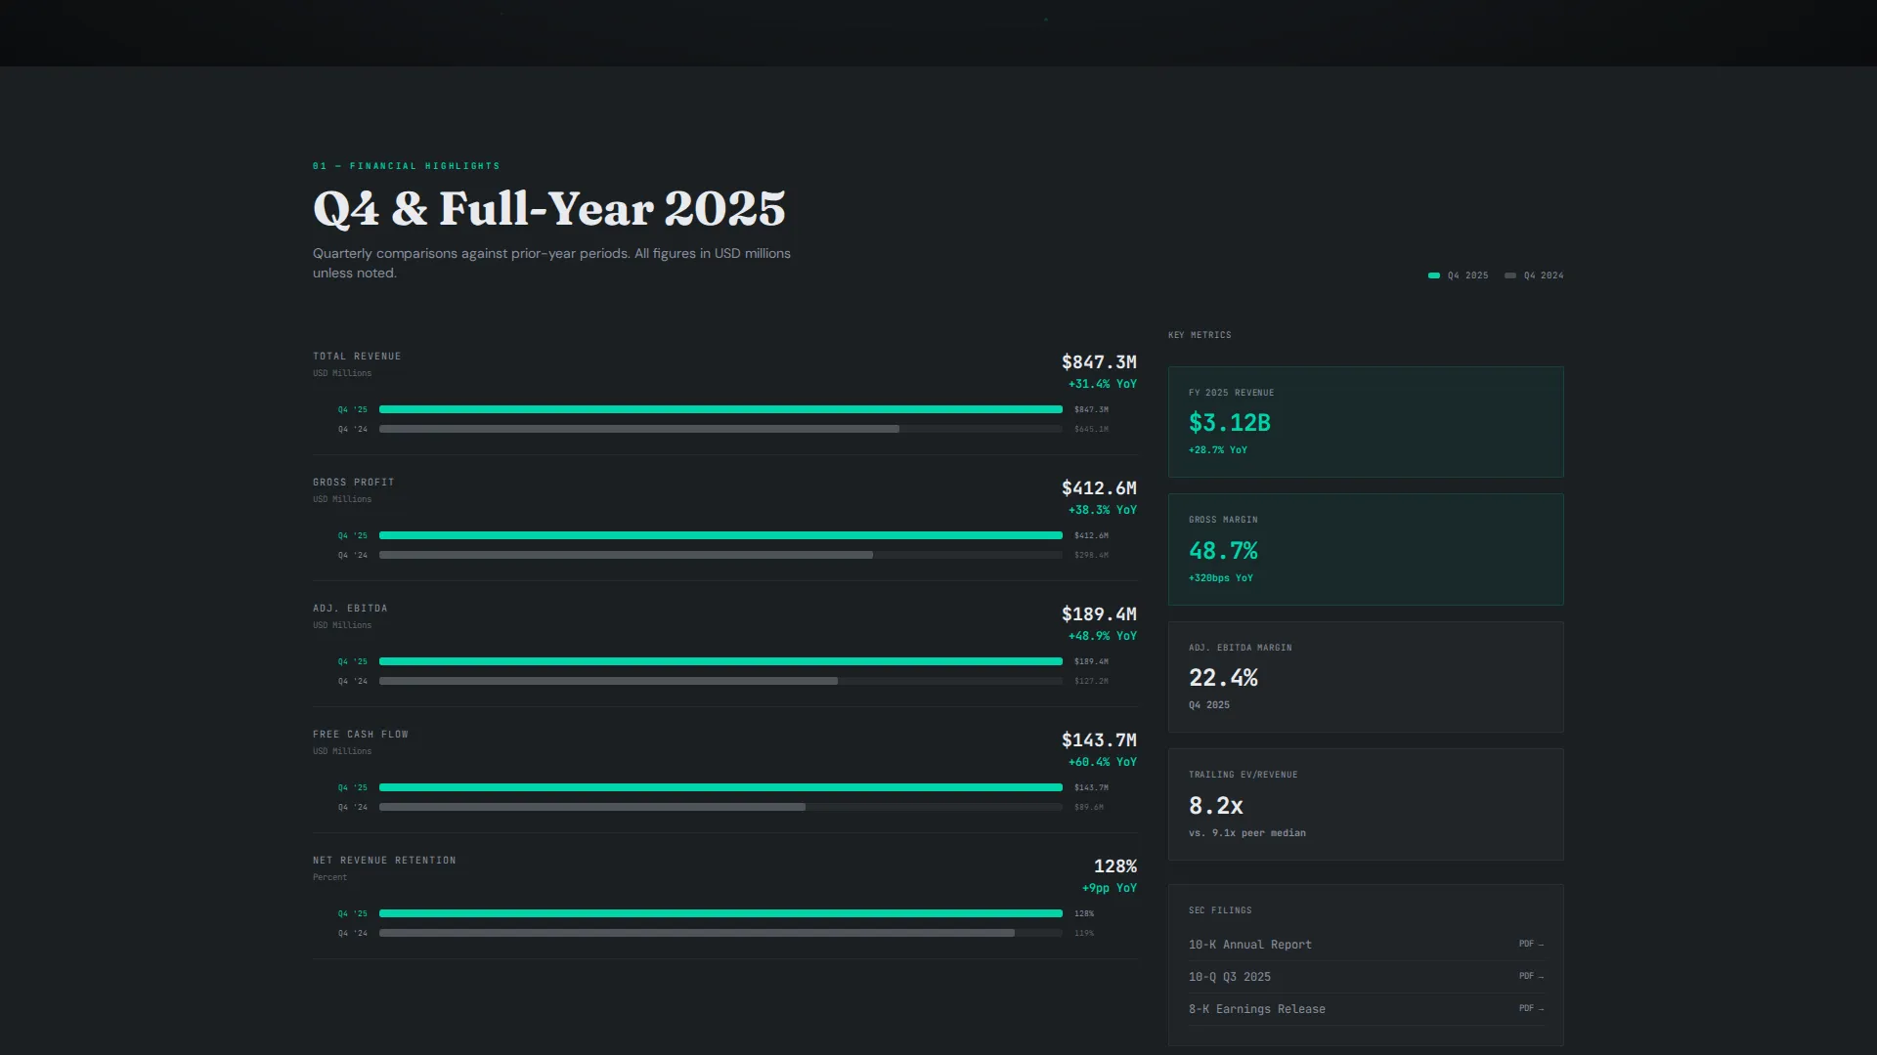1877x1055 pixels.
Task: Click the PDF arrow beside 10-Q Q3 2025
Action: 1531,976
